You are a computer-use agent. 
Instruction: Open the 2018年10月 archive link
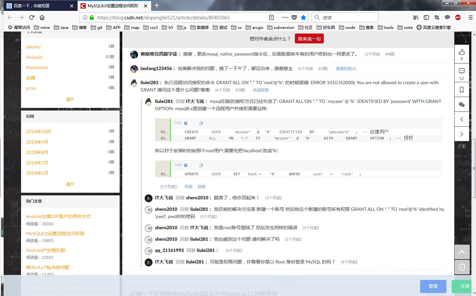point(38,132)
